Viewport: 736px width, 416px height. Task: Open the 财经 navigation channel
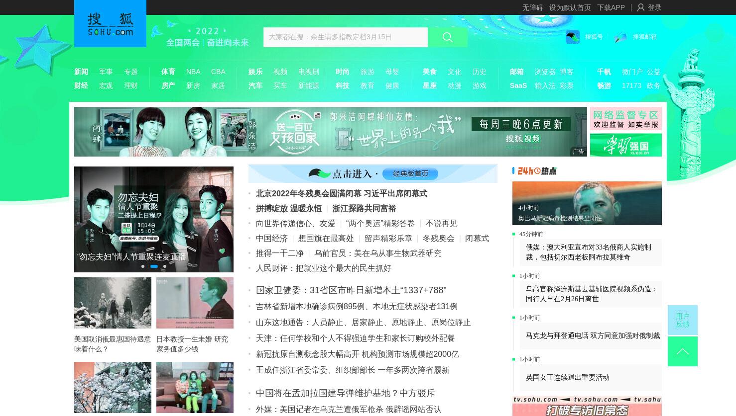tap(81, 85)
